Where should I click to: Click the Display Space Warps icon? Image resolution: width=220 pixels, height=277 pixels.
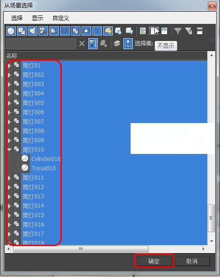(65, 31)
